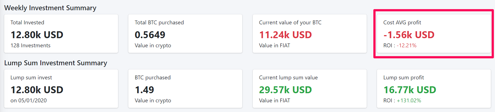Click the Lump Sum Investment Summary heading
Image resolution: width=495 pixels, height=112 pixels.
point(55,63)
